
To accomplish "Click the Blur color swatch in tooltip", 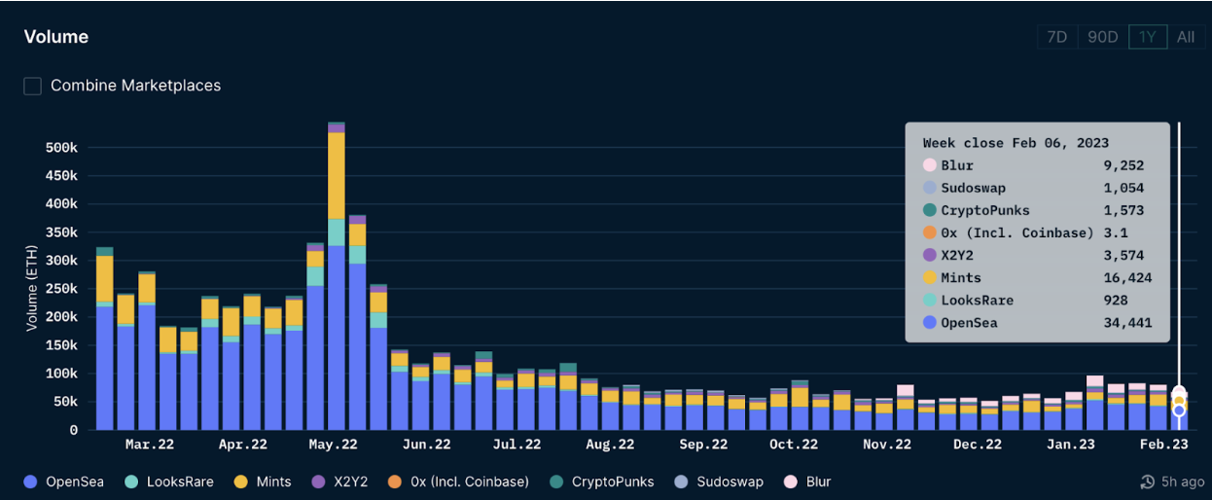I will point(930,165).
